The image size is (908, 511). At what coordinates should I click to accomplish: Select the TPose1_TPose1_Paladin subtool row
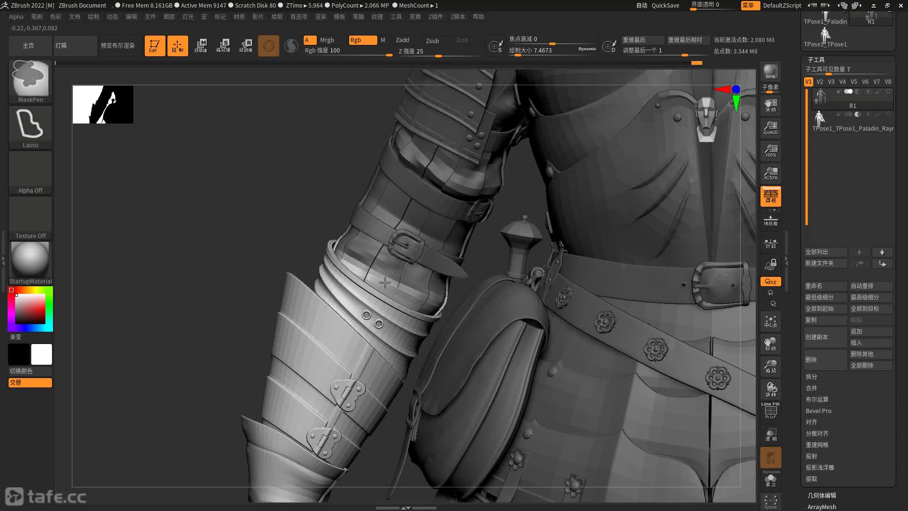tap(852, 122)
